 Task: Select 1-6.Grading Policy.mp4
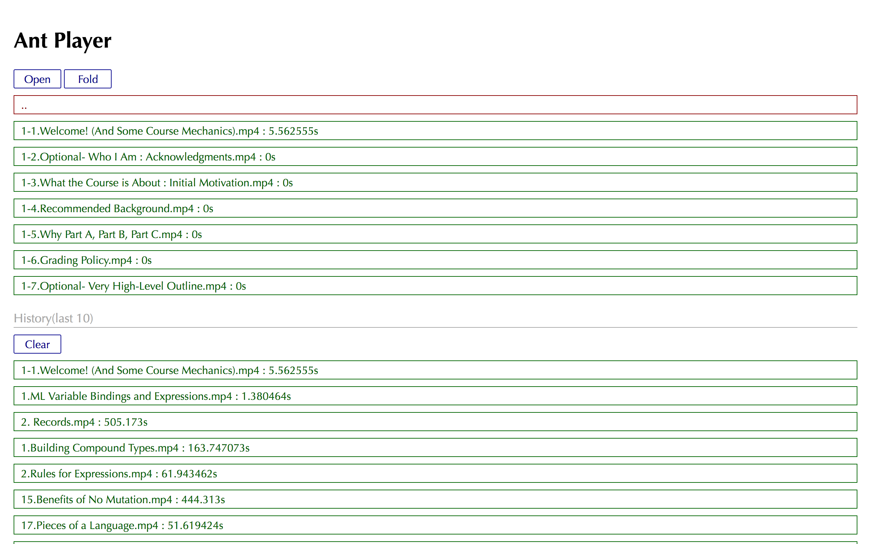[x=435, y=260]
